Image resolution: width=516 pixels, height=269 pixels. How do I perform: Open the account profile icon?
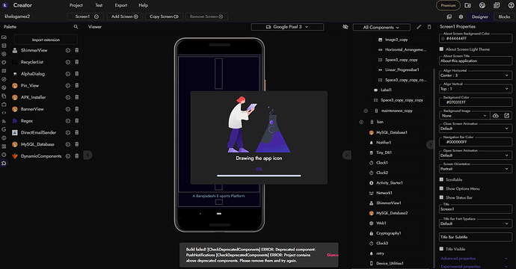pyautogui.click(x=511, y=5)
